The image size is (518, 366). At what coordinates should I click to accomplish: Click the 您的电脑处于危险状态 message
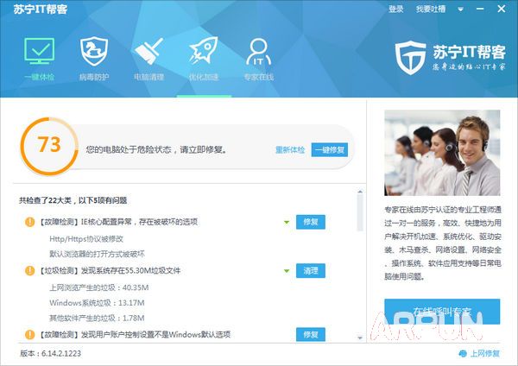point(156,150)
